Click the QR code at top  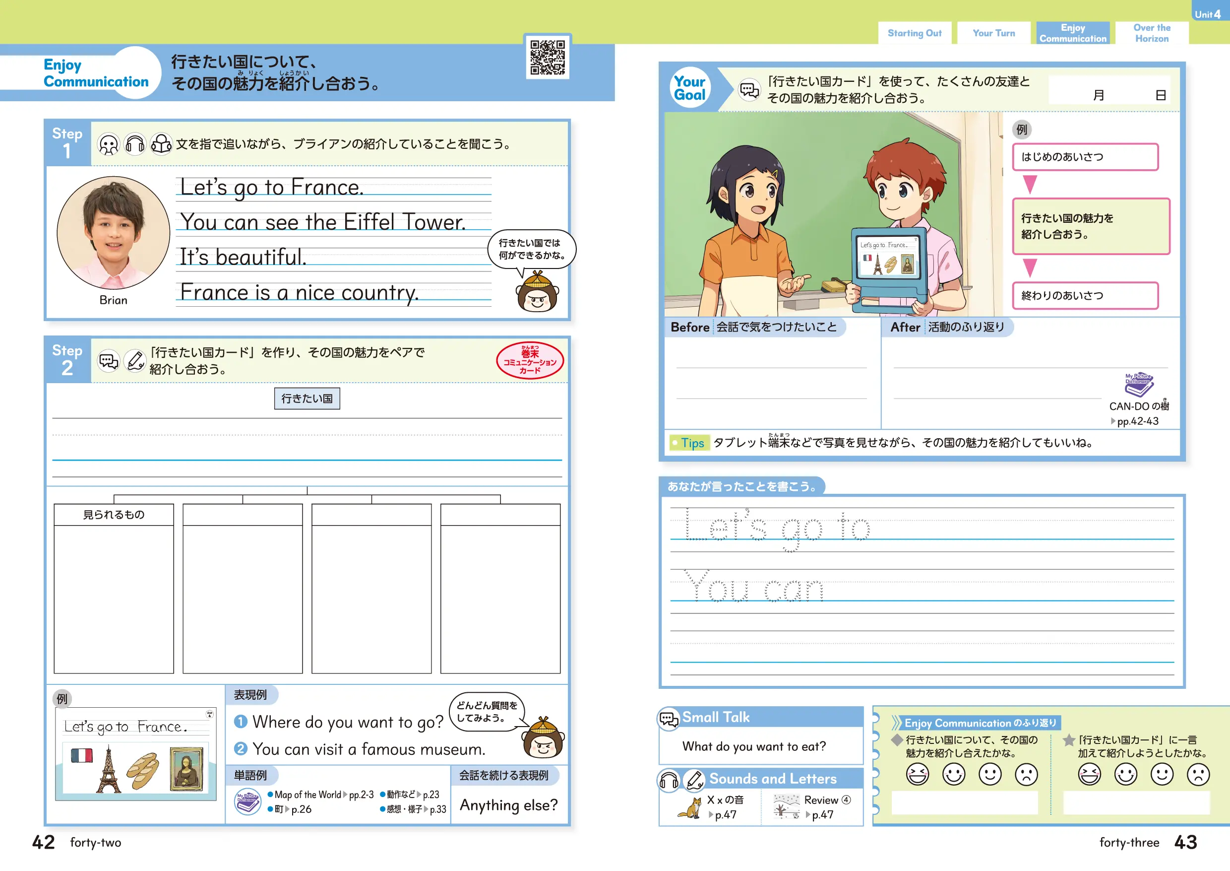click(x=547, y=57)
